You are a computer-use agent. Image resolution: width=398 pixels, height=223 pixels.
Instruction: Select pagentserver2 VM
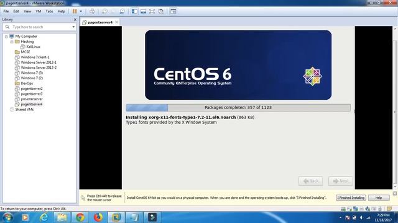32,89
